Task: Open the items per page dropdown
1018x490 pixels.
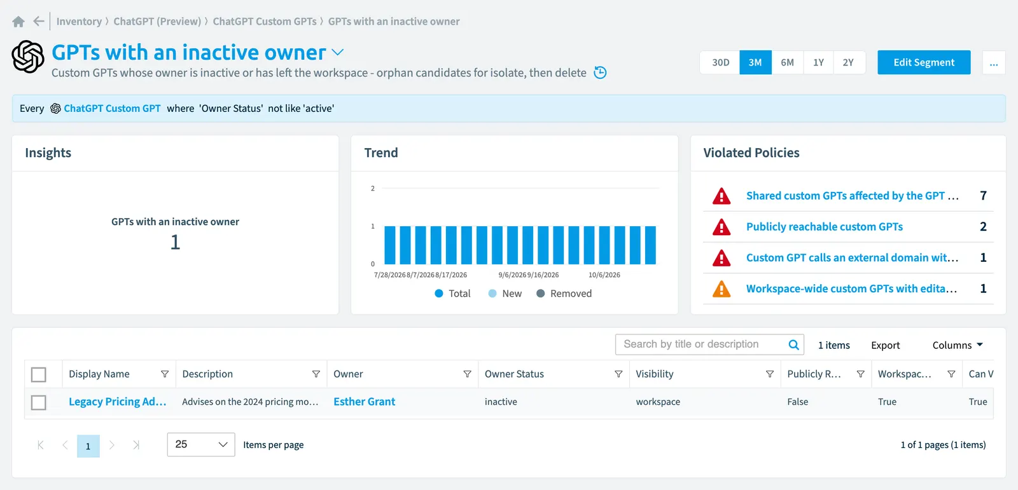Action: pyautogui.click(x=201, y=445)
